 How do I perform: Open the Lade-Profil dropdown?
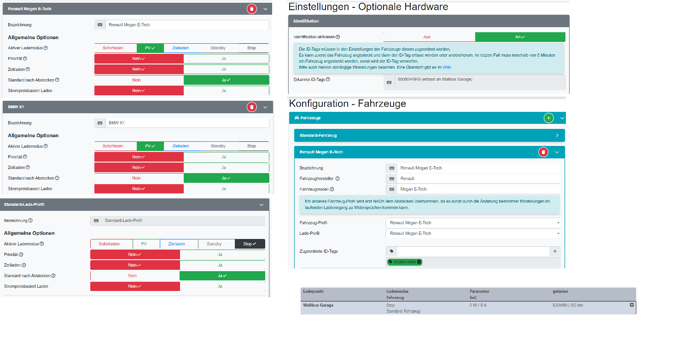(x=474, y=233)
